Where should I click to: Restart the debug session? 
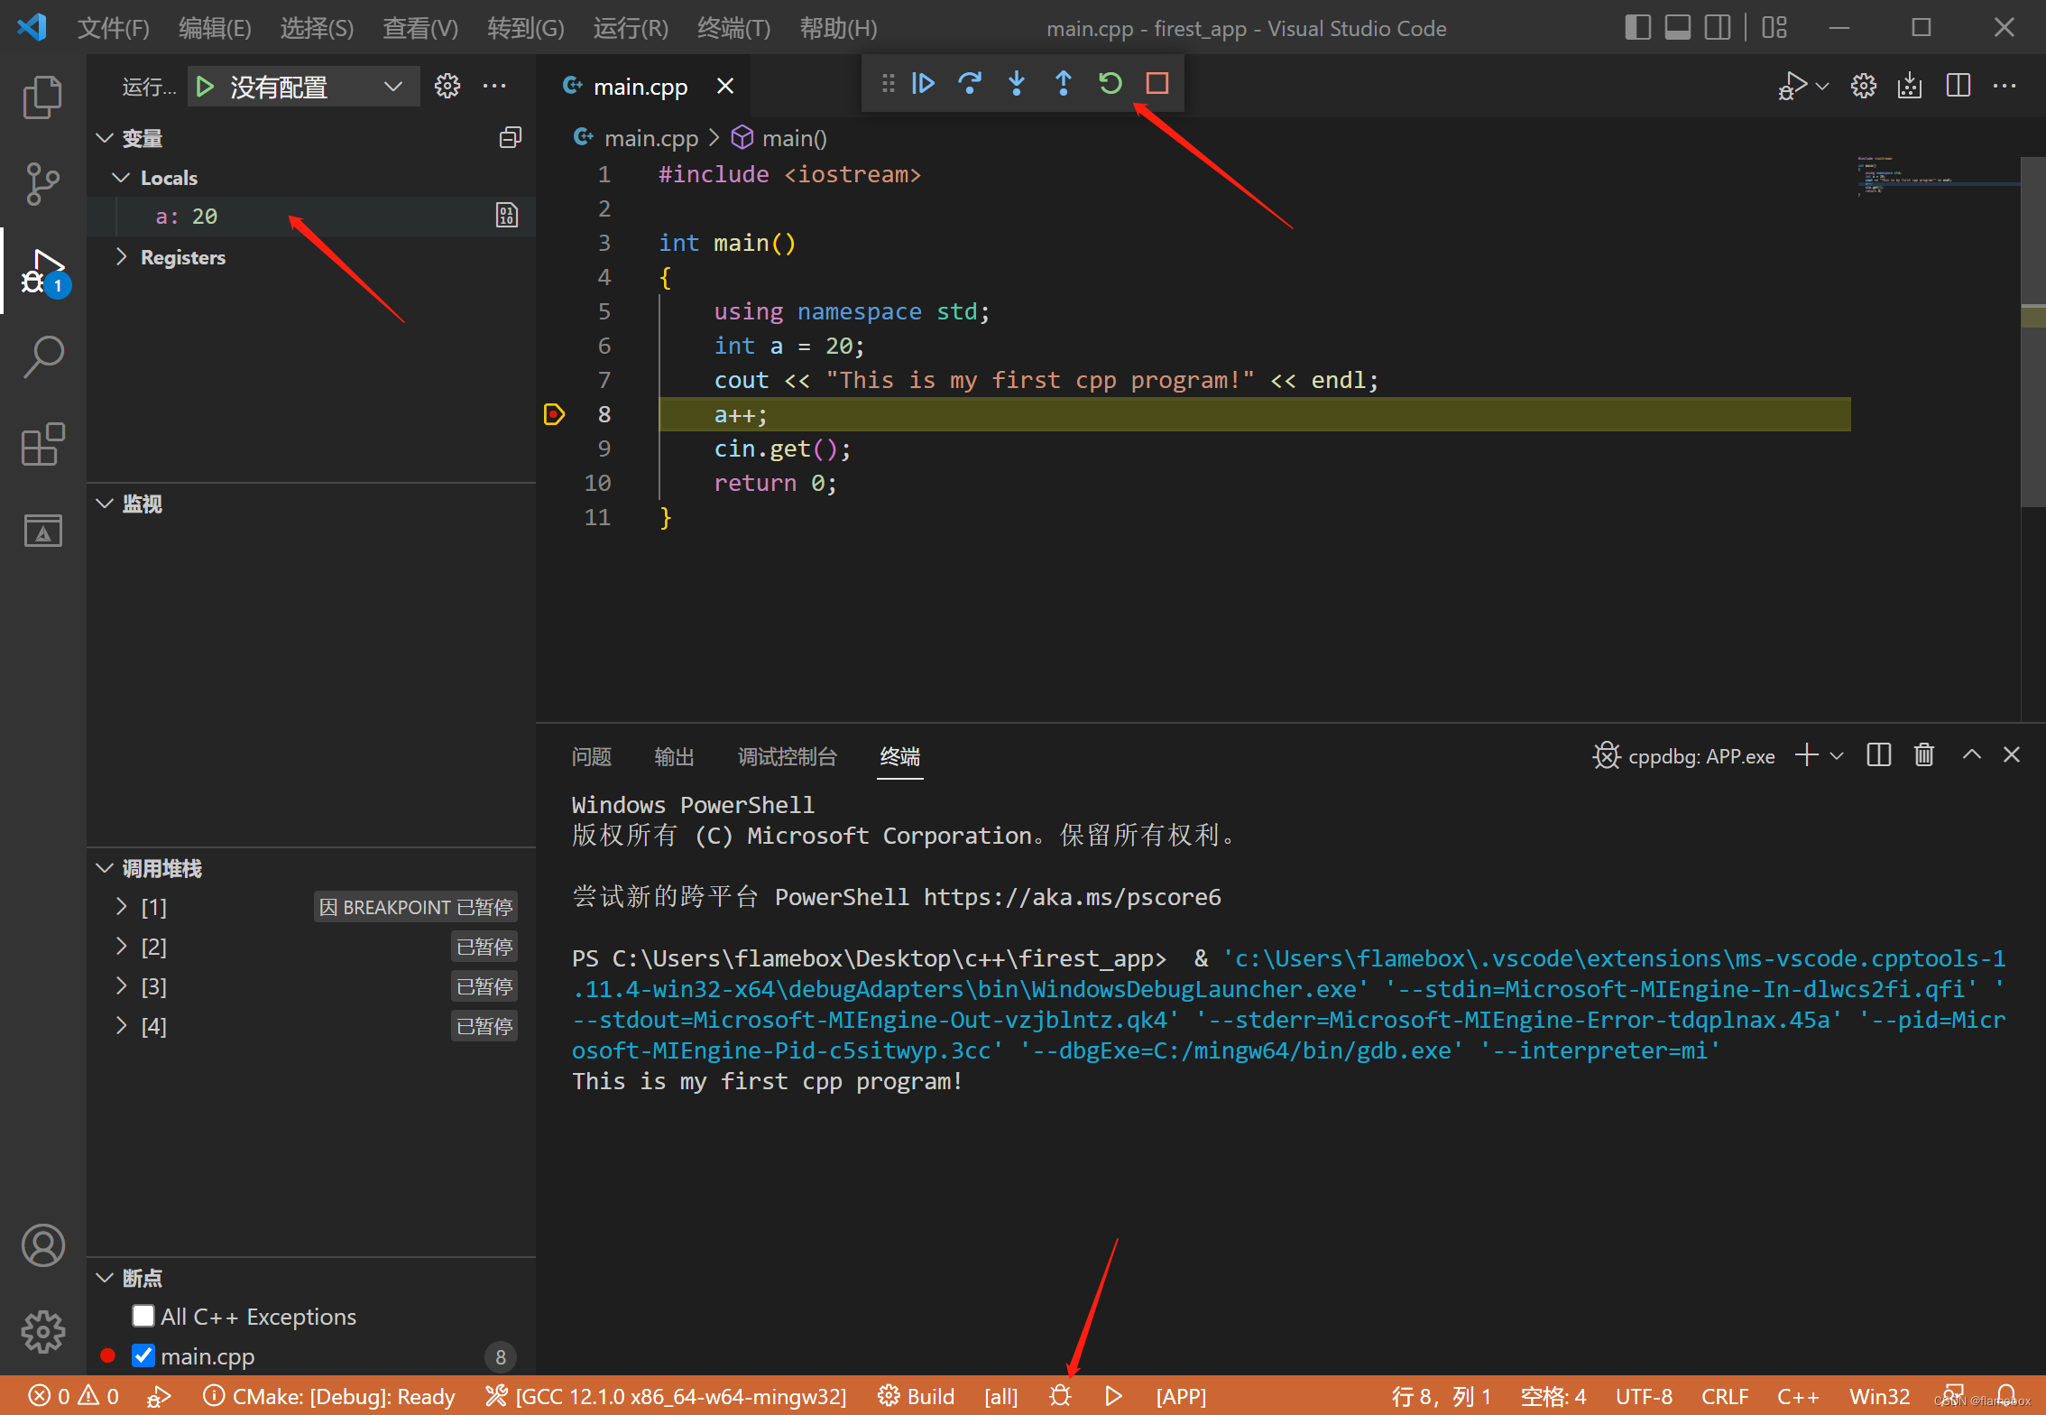tap(1111, 84)
